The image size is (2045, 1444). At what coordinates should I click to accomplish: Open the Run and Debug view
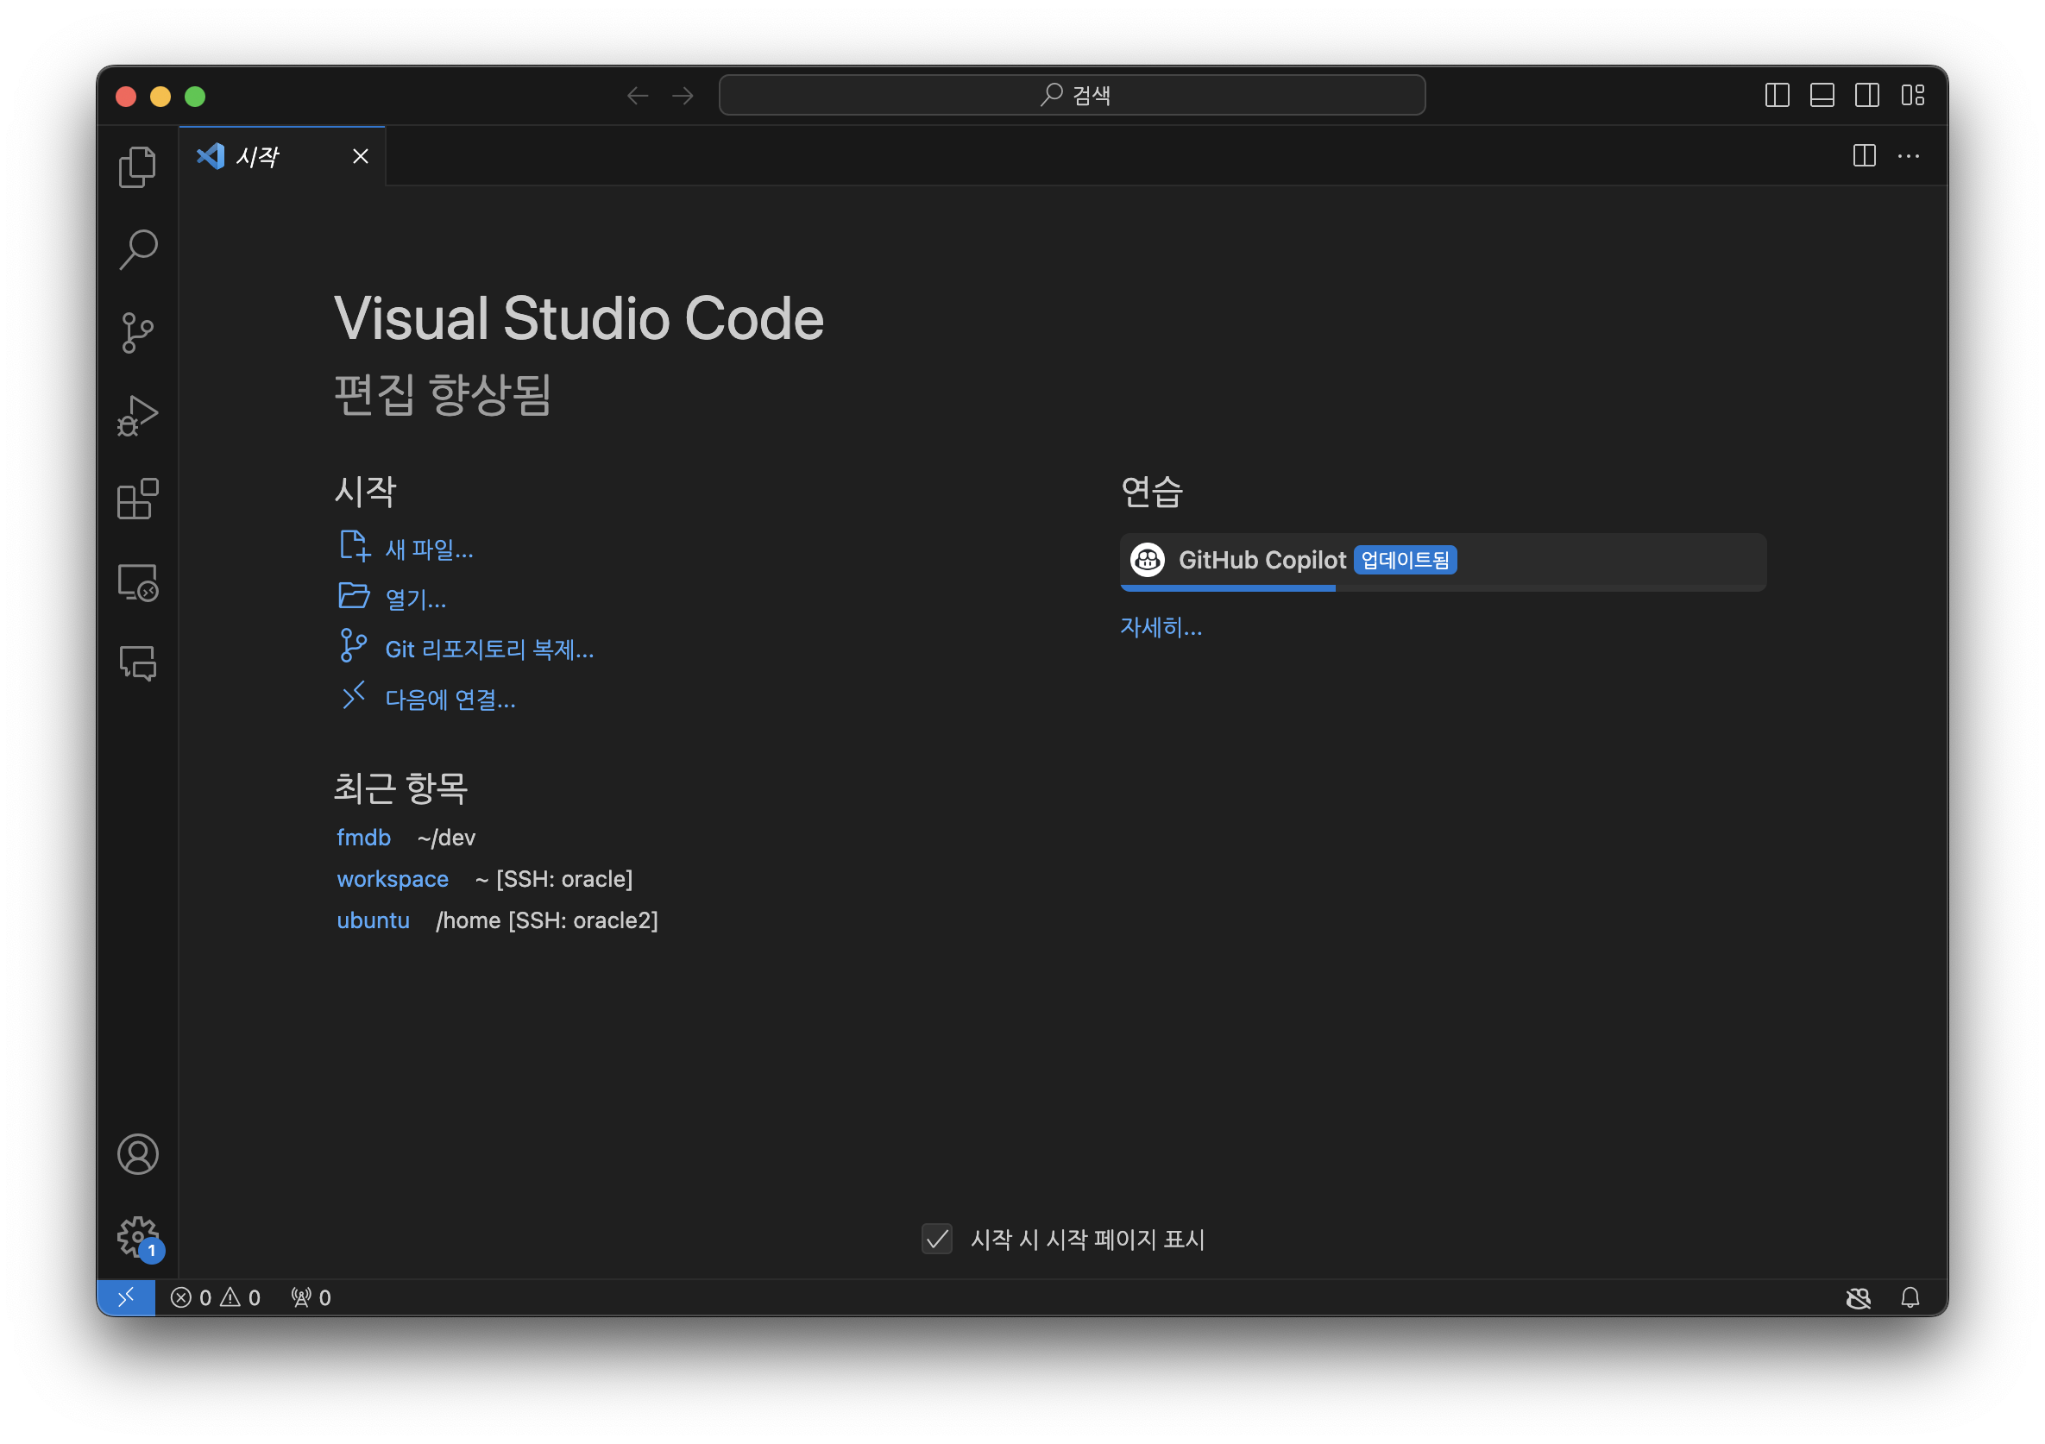[137, 416]
